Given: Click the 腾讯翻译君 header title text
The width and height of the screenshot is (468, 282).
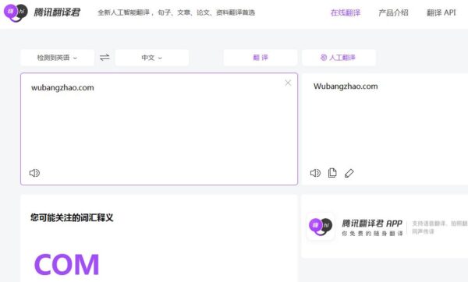Looking at the screenshot, I should click(57, 12).
